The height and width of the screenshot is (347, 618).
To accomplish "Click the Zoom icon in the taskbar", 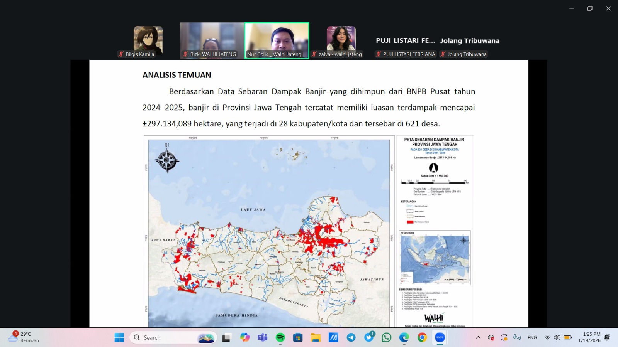I will (x=440, y=338).
